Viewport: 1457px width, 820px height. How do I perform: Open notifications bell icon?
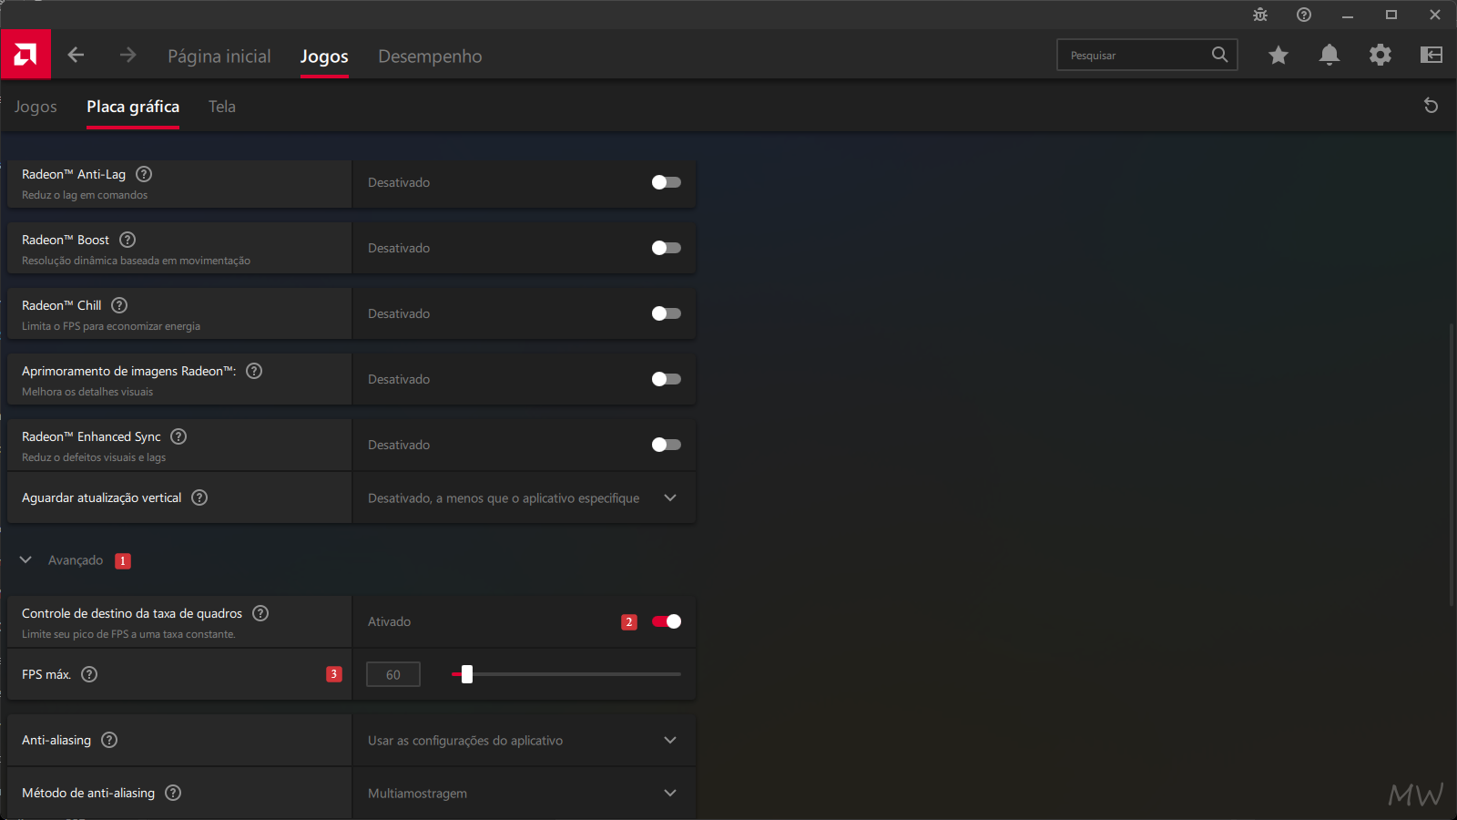pos(1330,55)
